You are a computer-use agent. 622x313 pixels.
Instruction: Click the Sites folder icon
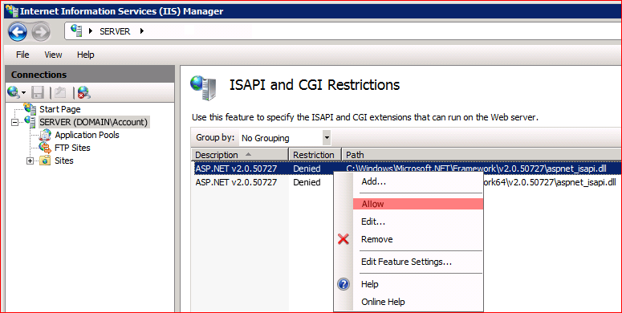point(45,161)
